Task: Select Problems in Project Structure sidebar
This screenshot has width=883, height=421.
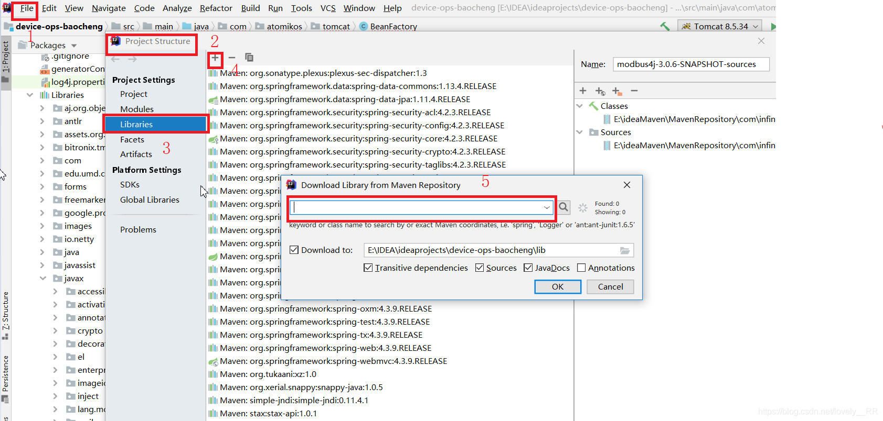Action: tap(138, 229)
